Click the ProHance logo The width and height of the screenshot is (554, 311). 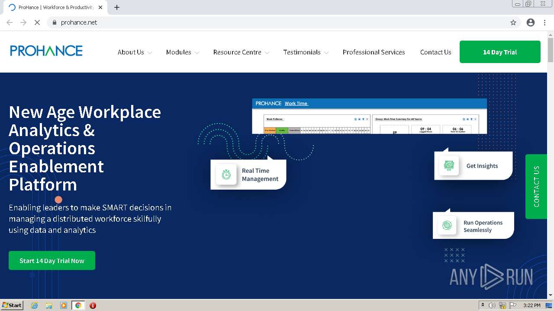46,51
